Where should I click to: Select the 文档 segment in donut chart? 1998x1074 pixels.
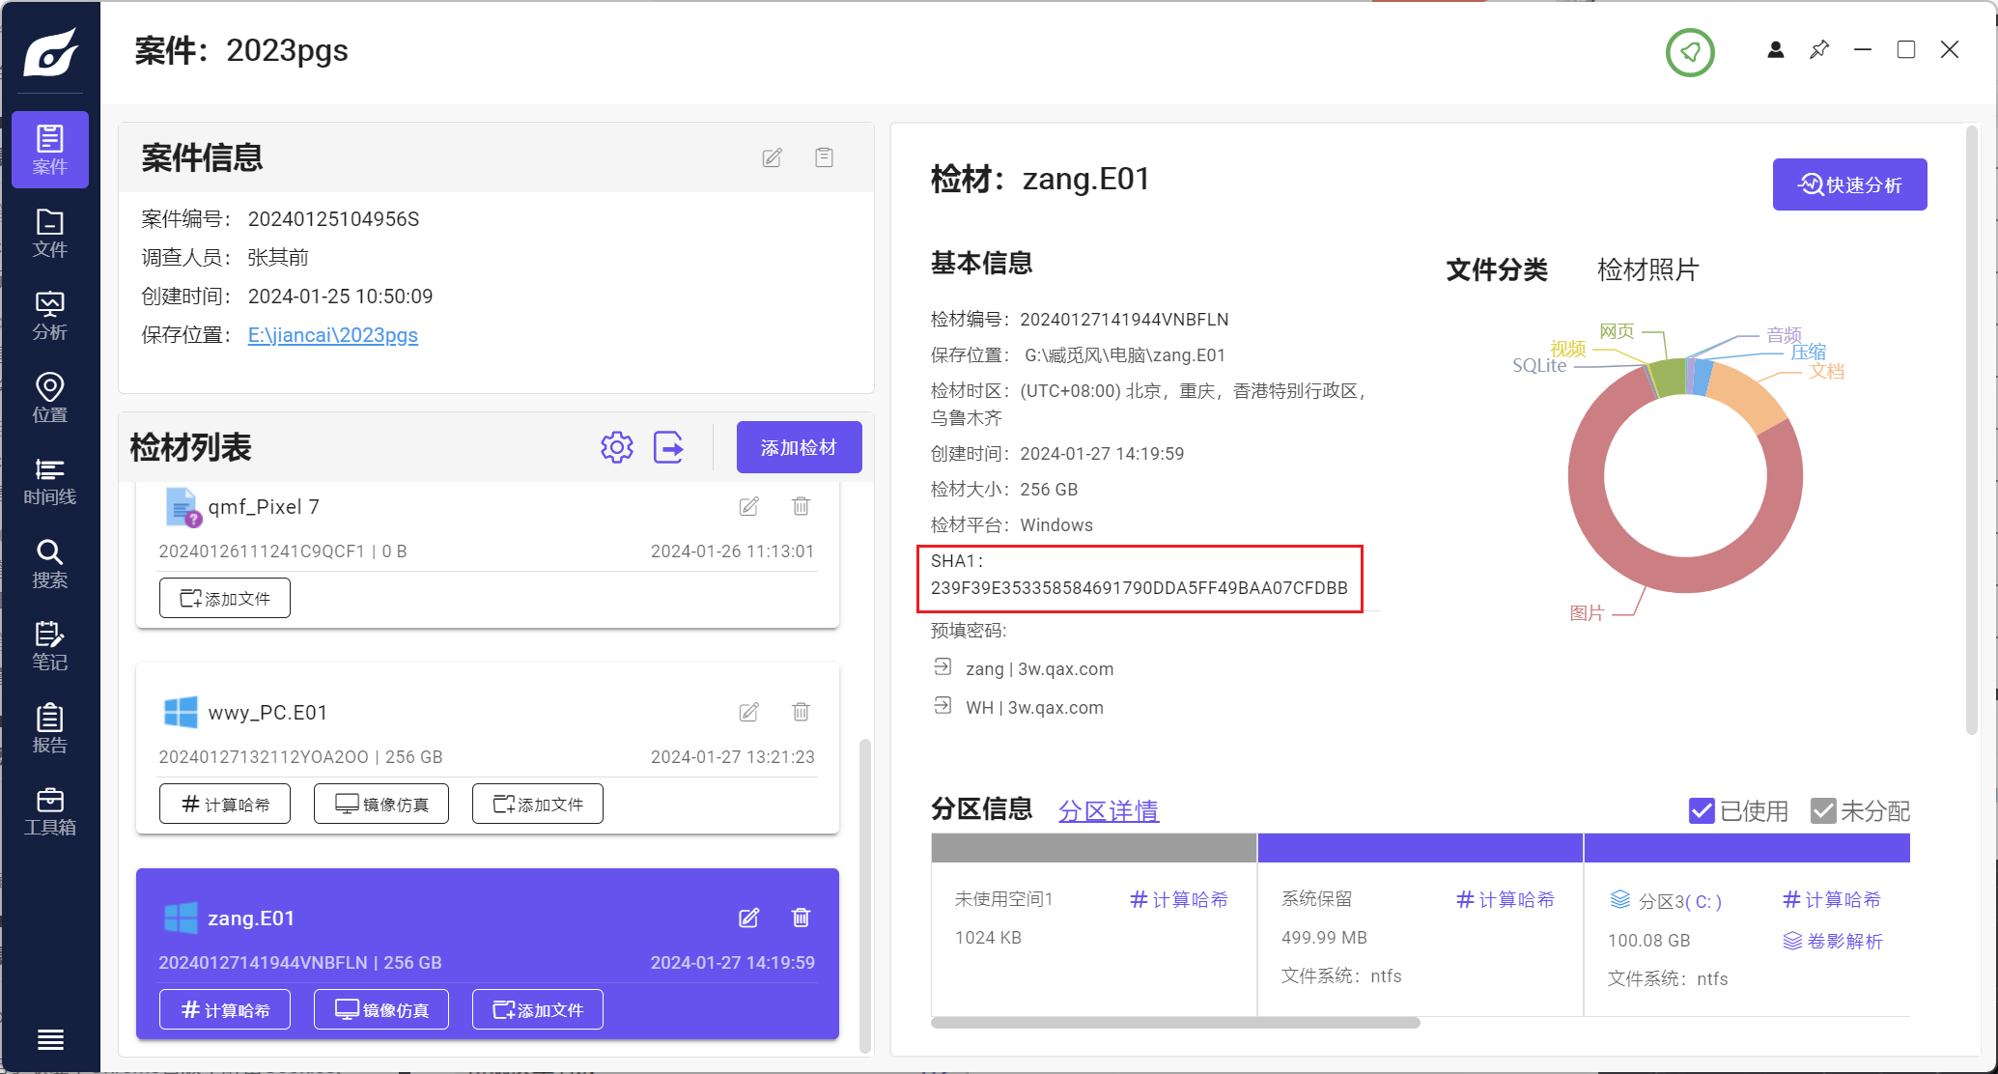(x=1748, y=394)
